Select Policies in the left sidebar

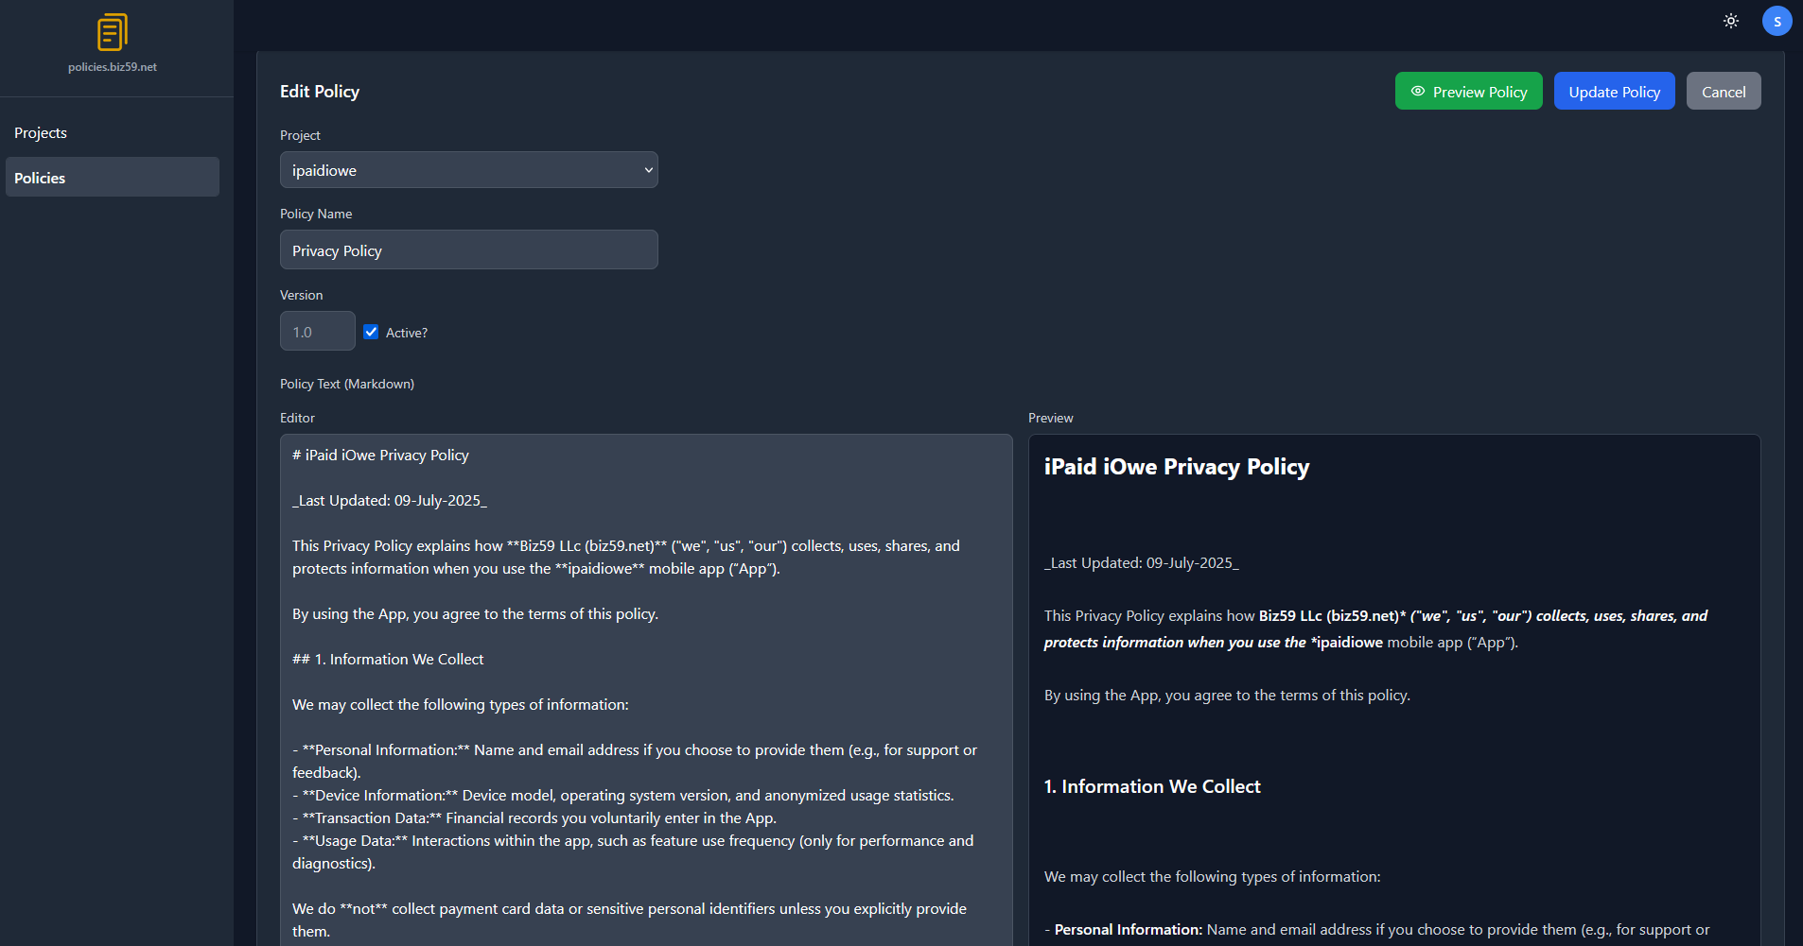pos(40,177)
